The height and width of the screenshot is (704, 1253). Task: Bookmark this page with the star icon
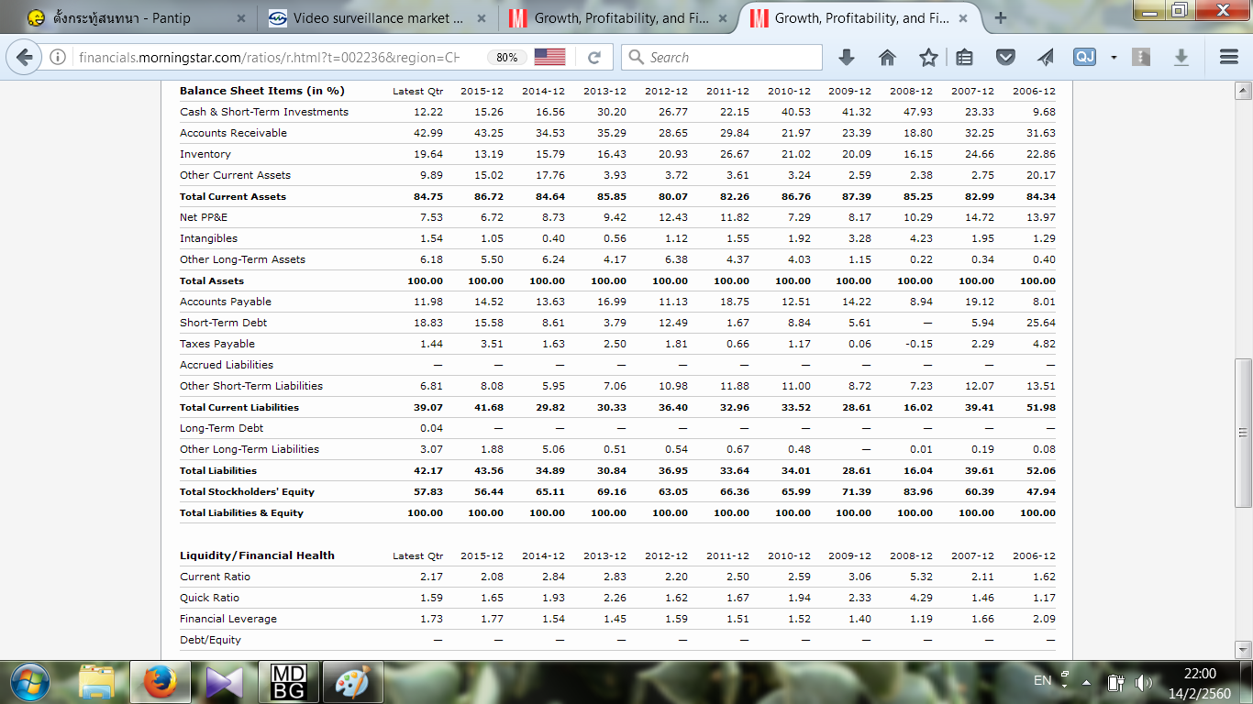(928, 57)
